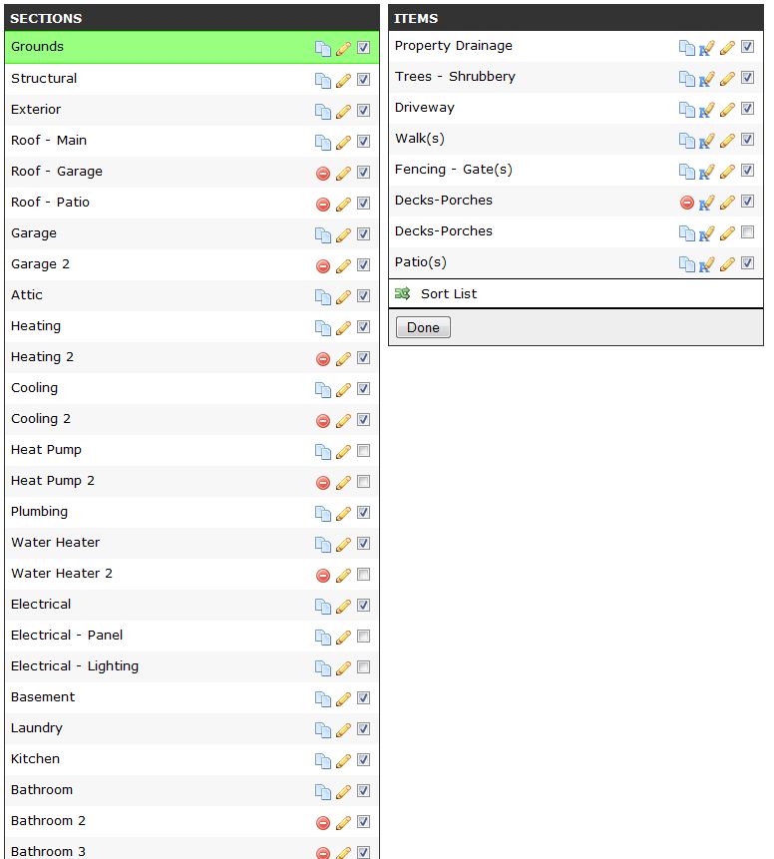
Task: Select the Trees - Shrubbery item name
Action: (x=455, y=77)
